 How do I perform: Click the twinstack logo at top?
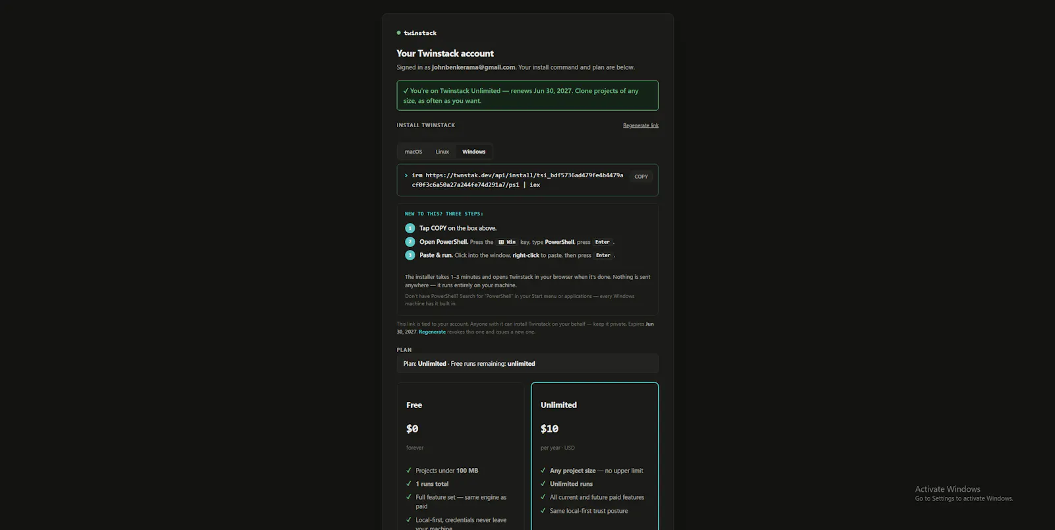point(417,33)
